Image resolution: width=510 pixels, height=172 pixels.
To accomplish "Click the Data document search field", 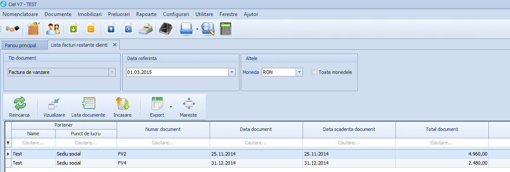I will click(x=256, y=143).
